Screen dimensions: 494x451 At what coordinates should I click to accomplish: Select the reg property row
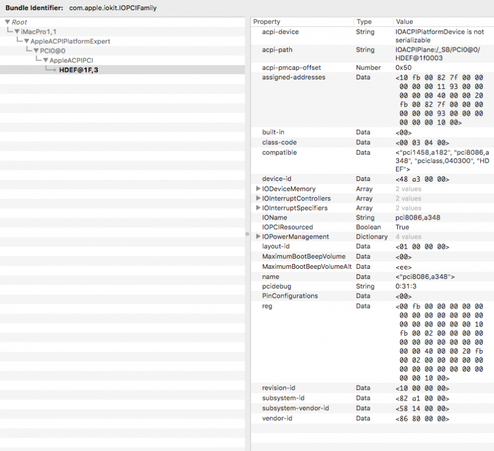pos(373,342)
